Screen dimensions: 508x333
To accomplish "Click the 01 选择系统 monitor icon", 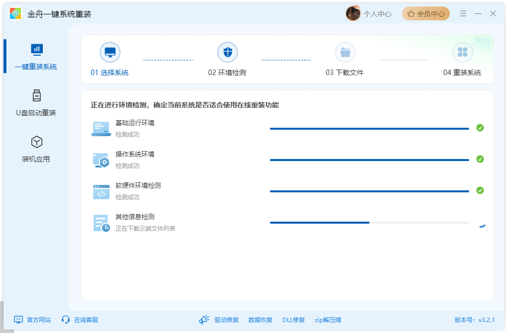I will click(x=110, y=52).
